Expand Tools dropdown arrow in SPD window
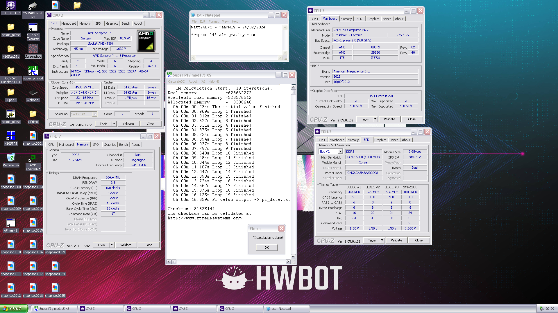 pyautogui.click(x=382, y=240)
